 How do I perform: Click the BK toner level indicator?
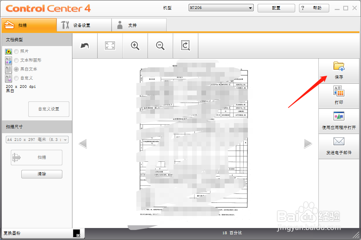[x=76, y=233]
